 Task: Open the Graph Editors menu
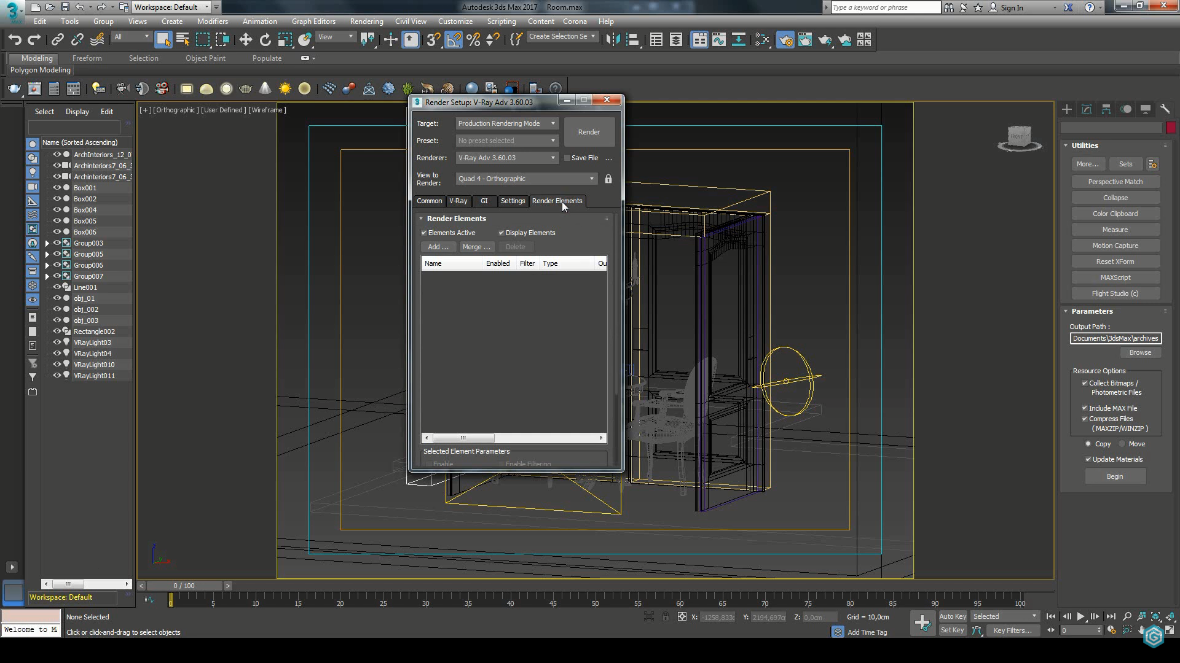(313, 21)
